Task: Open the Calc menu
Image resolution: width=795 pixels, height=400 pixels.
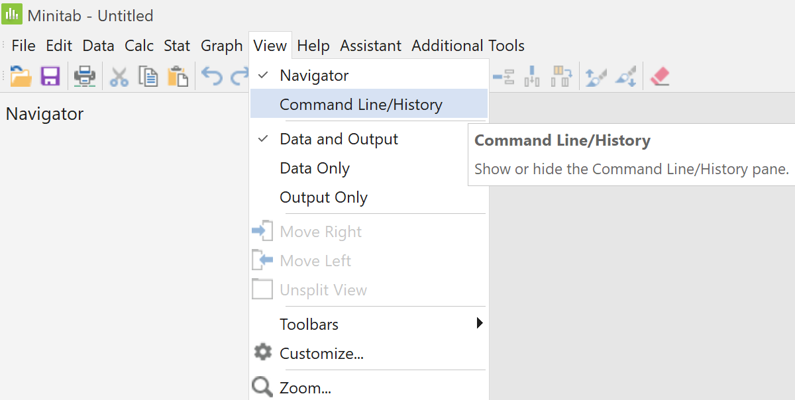Action: [x=139, y=46]
